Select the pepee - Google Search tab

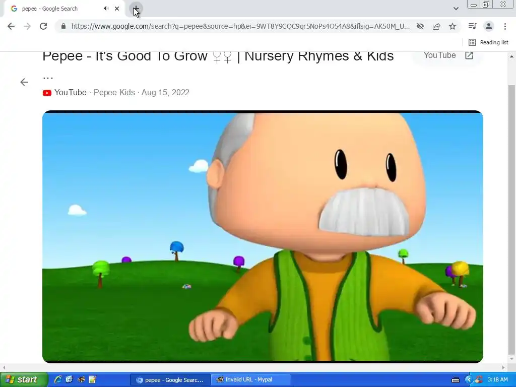coord(62,9)
